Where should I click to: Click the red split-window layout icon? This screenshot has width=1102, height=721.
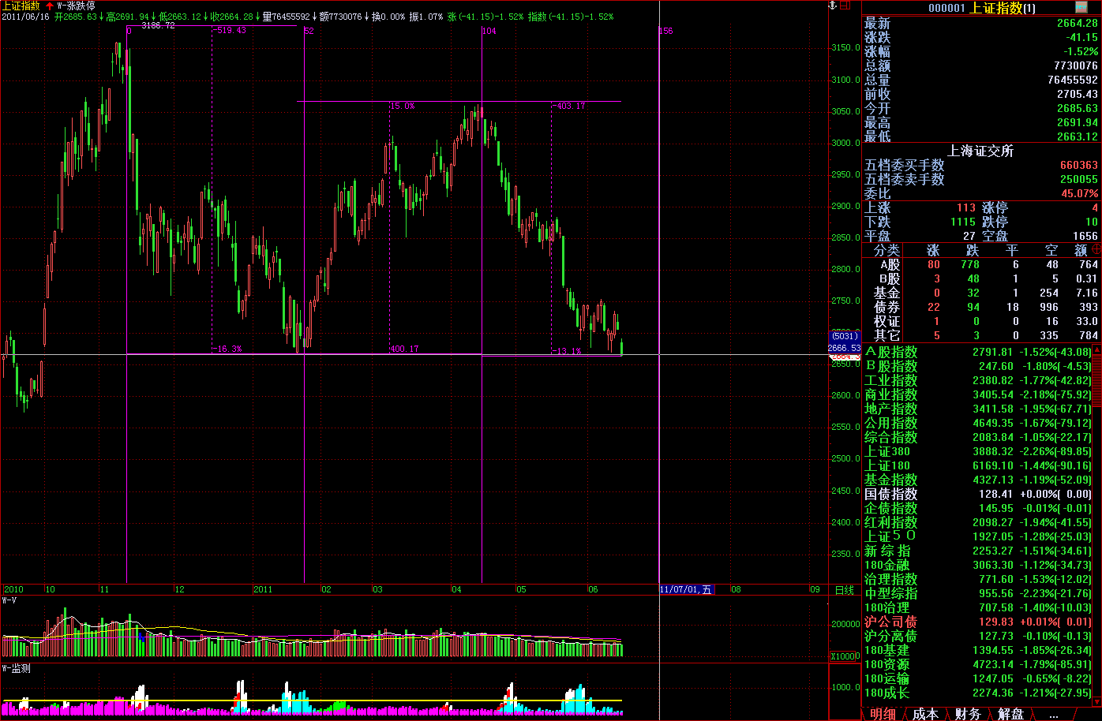845,6
